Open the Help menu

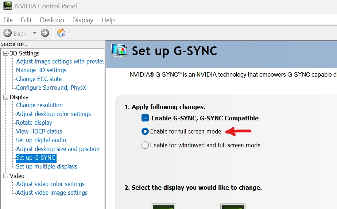pos(108,20)
